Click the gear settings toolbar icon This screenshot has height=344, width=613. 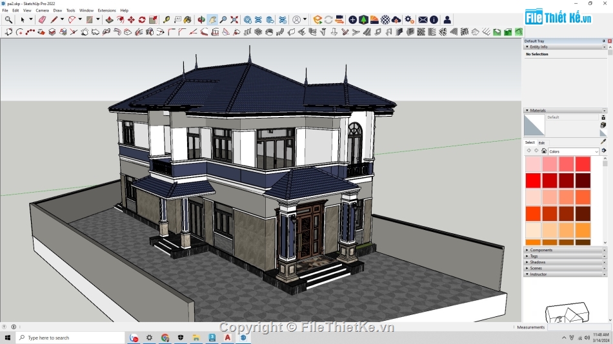409,19
